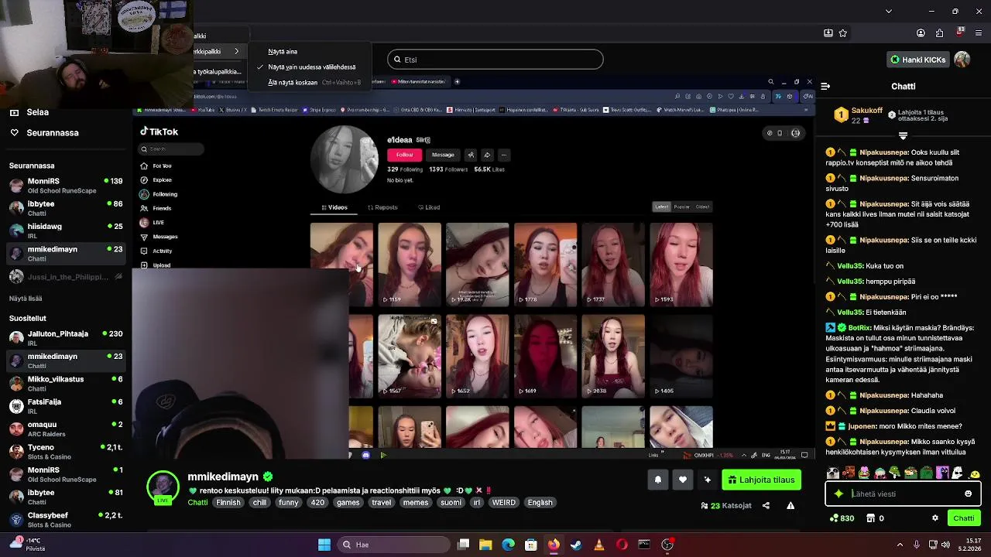
Task: Open the Firefox extensions puzzle icon
Action: [940, 33]
